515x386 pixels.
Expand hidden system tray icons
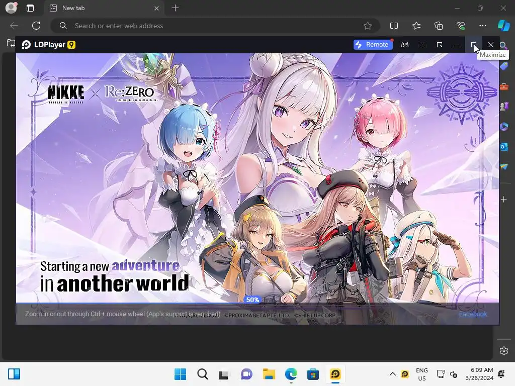(392, 374)
